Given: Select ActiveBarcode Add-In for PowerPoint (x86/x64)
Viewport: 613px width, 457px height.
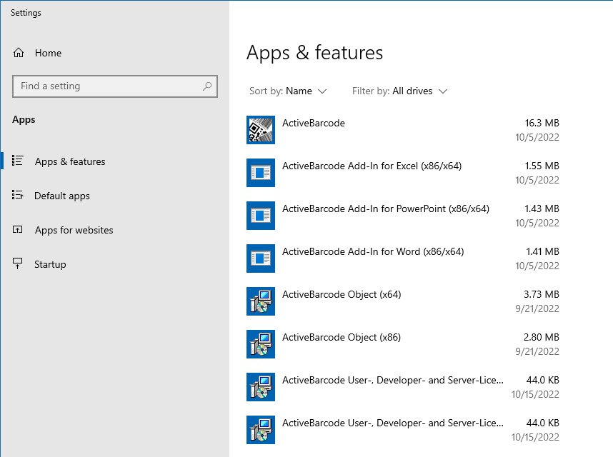Looking at the screenshot, I should 403,216.
